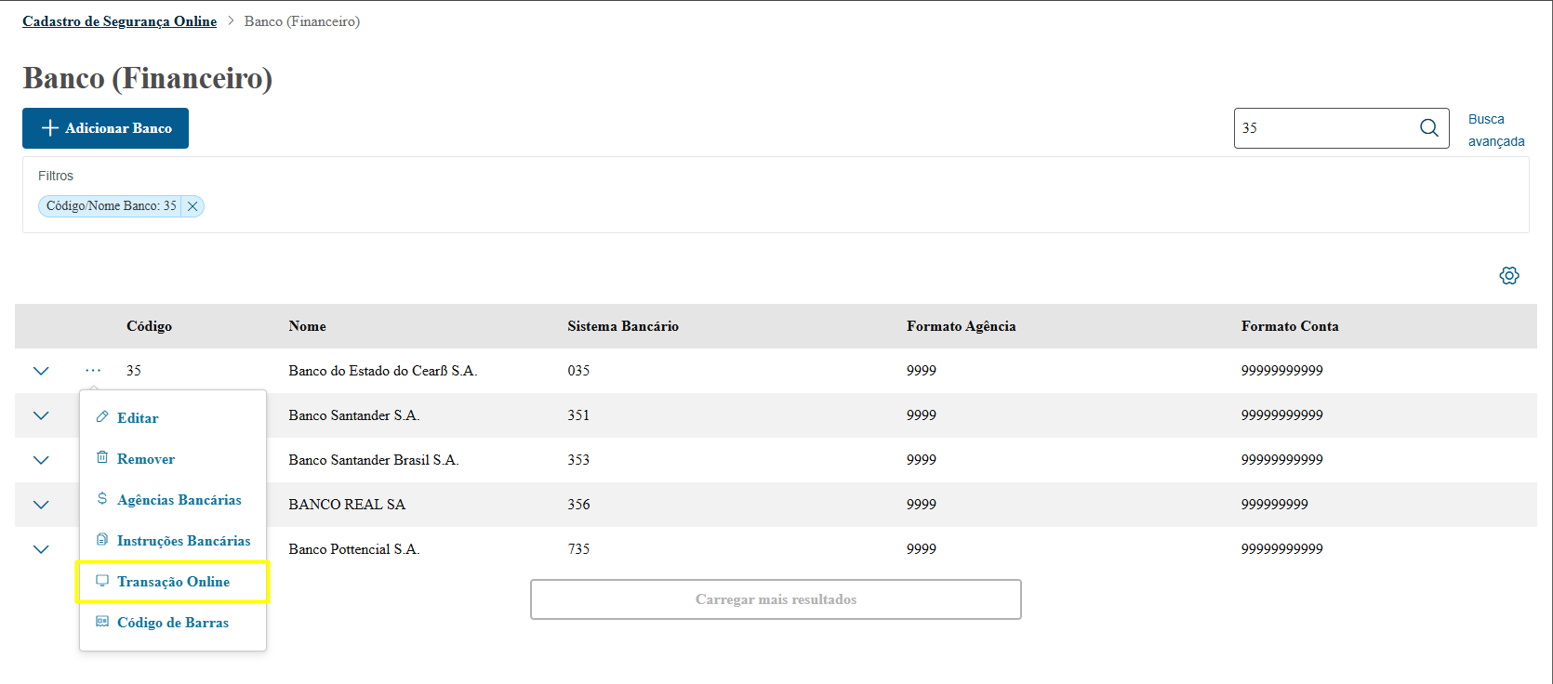Click the document icon for Instruções Bancárias
The image size is (1553, 684).
(102, 540)
